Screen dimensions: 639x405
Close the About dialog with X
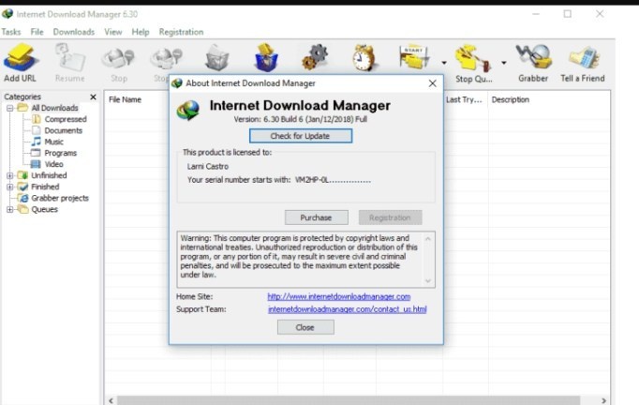432,83
